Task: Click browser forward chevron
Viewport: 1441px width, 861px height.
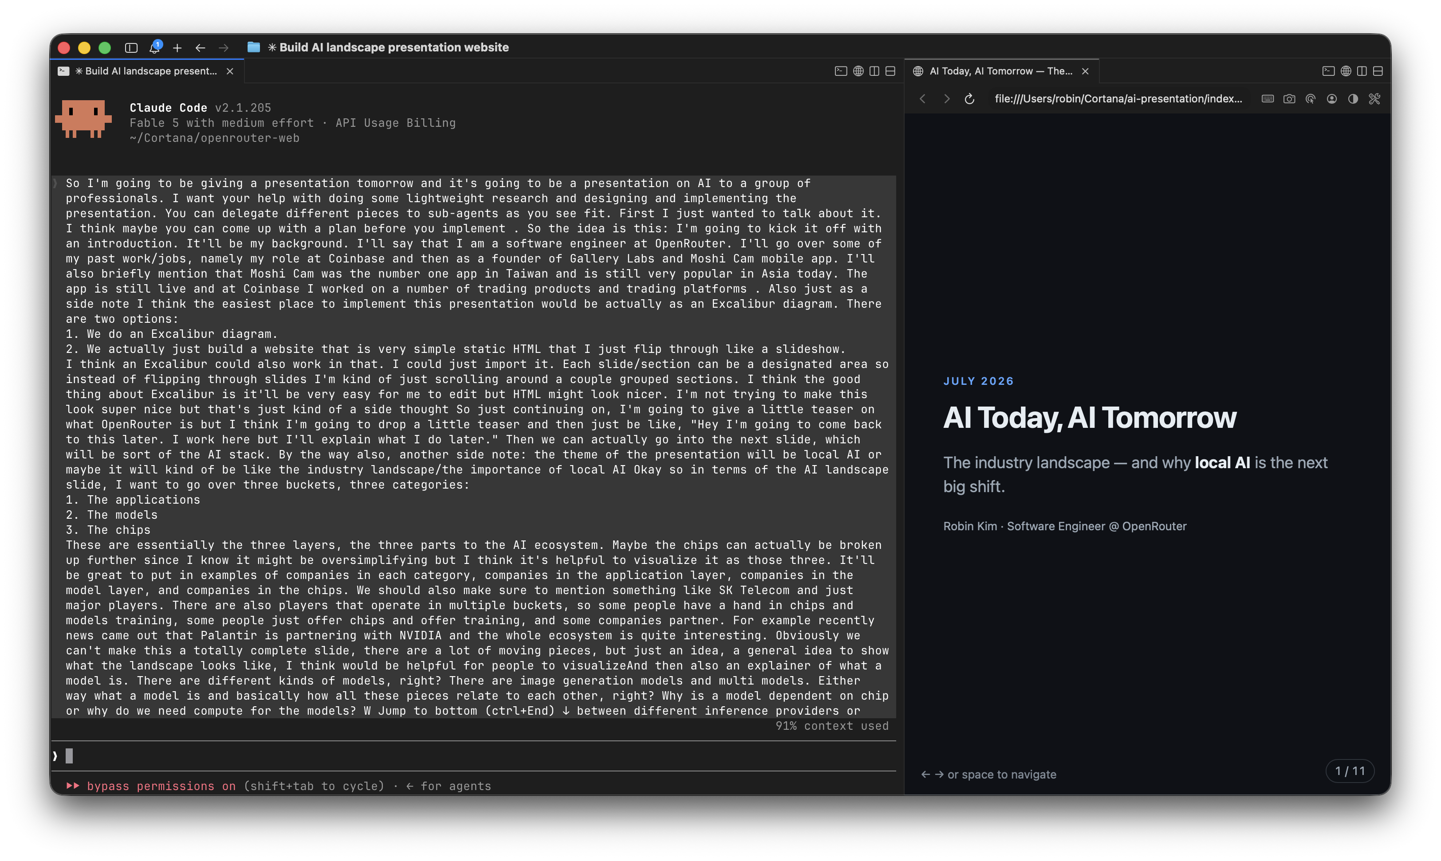Action: (x=946, y=98)
